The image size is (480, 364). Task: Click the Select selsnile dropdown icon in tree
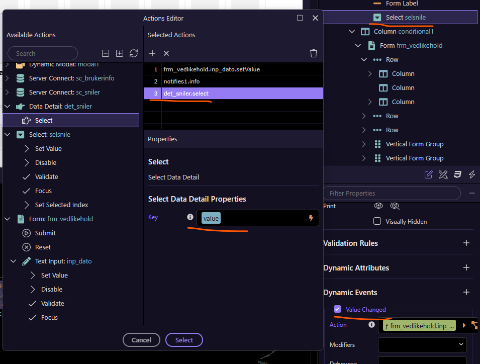377,18
